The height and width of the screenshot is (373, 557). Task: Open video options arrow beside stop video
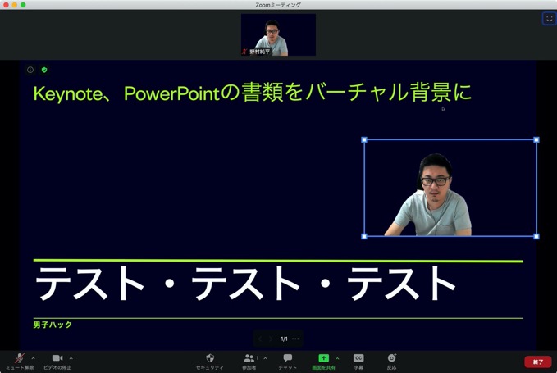pyautogui.click(x=71, y=358)
